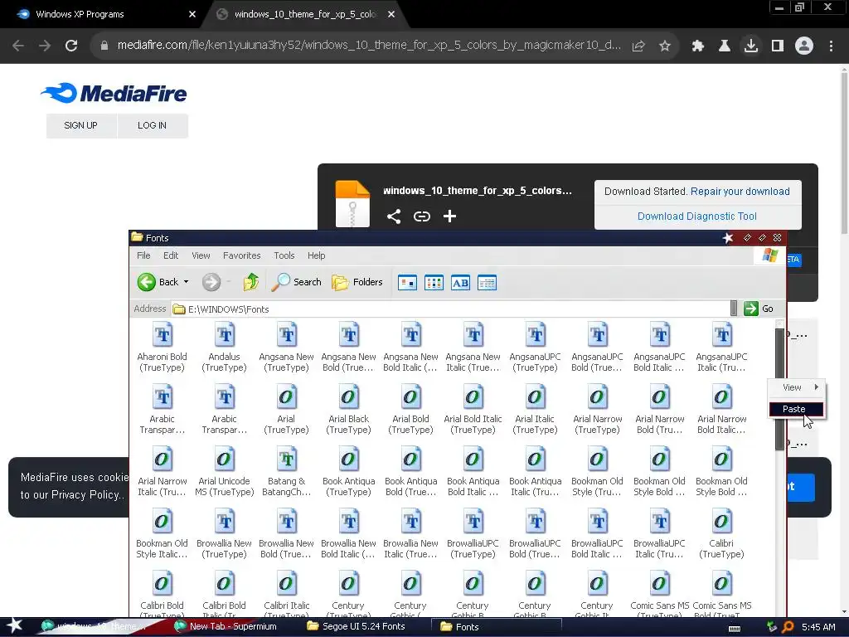Open the Tools menu in Fonts window
Screen dimensions: 849x637
tap(284, 255)
